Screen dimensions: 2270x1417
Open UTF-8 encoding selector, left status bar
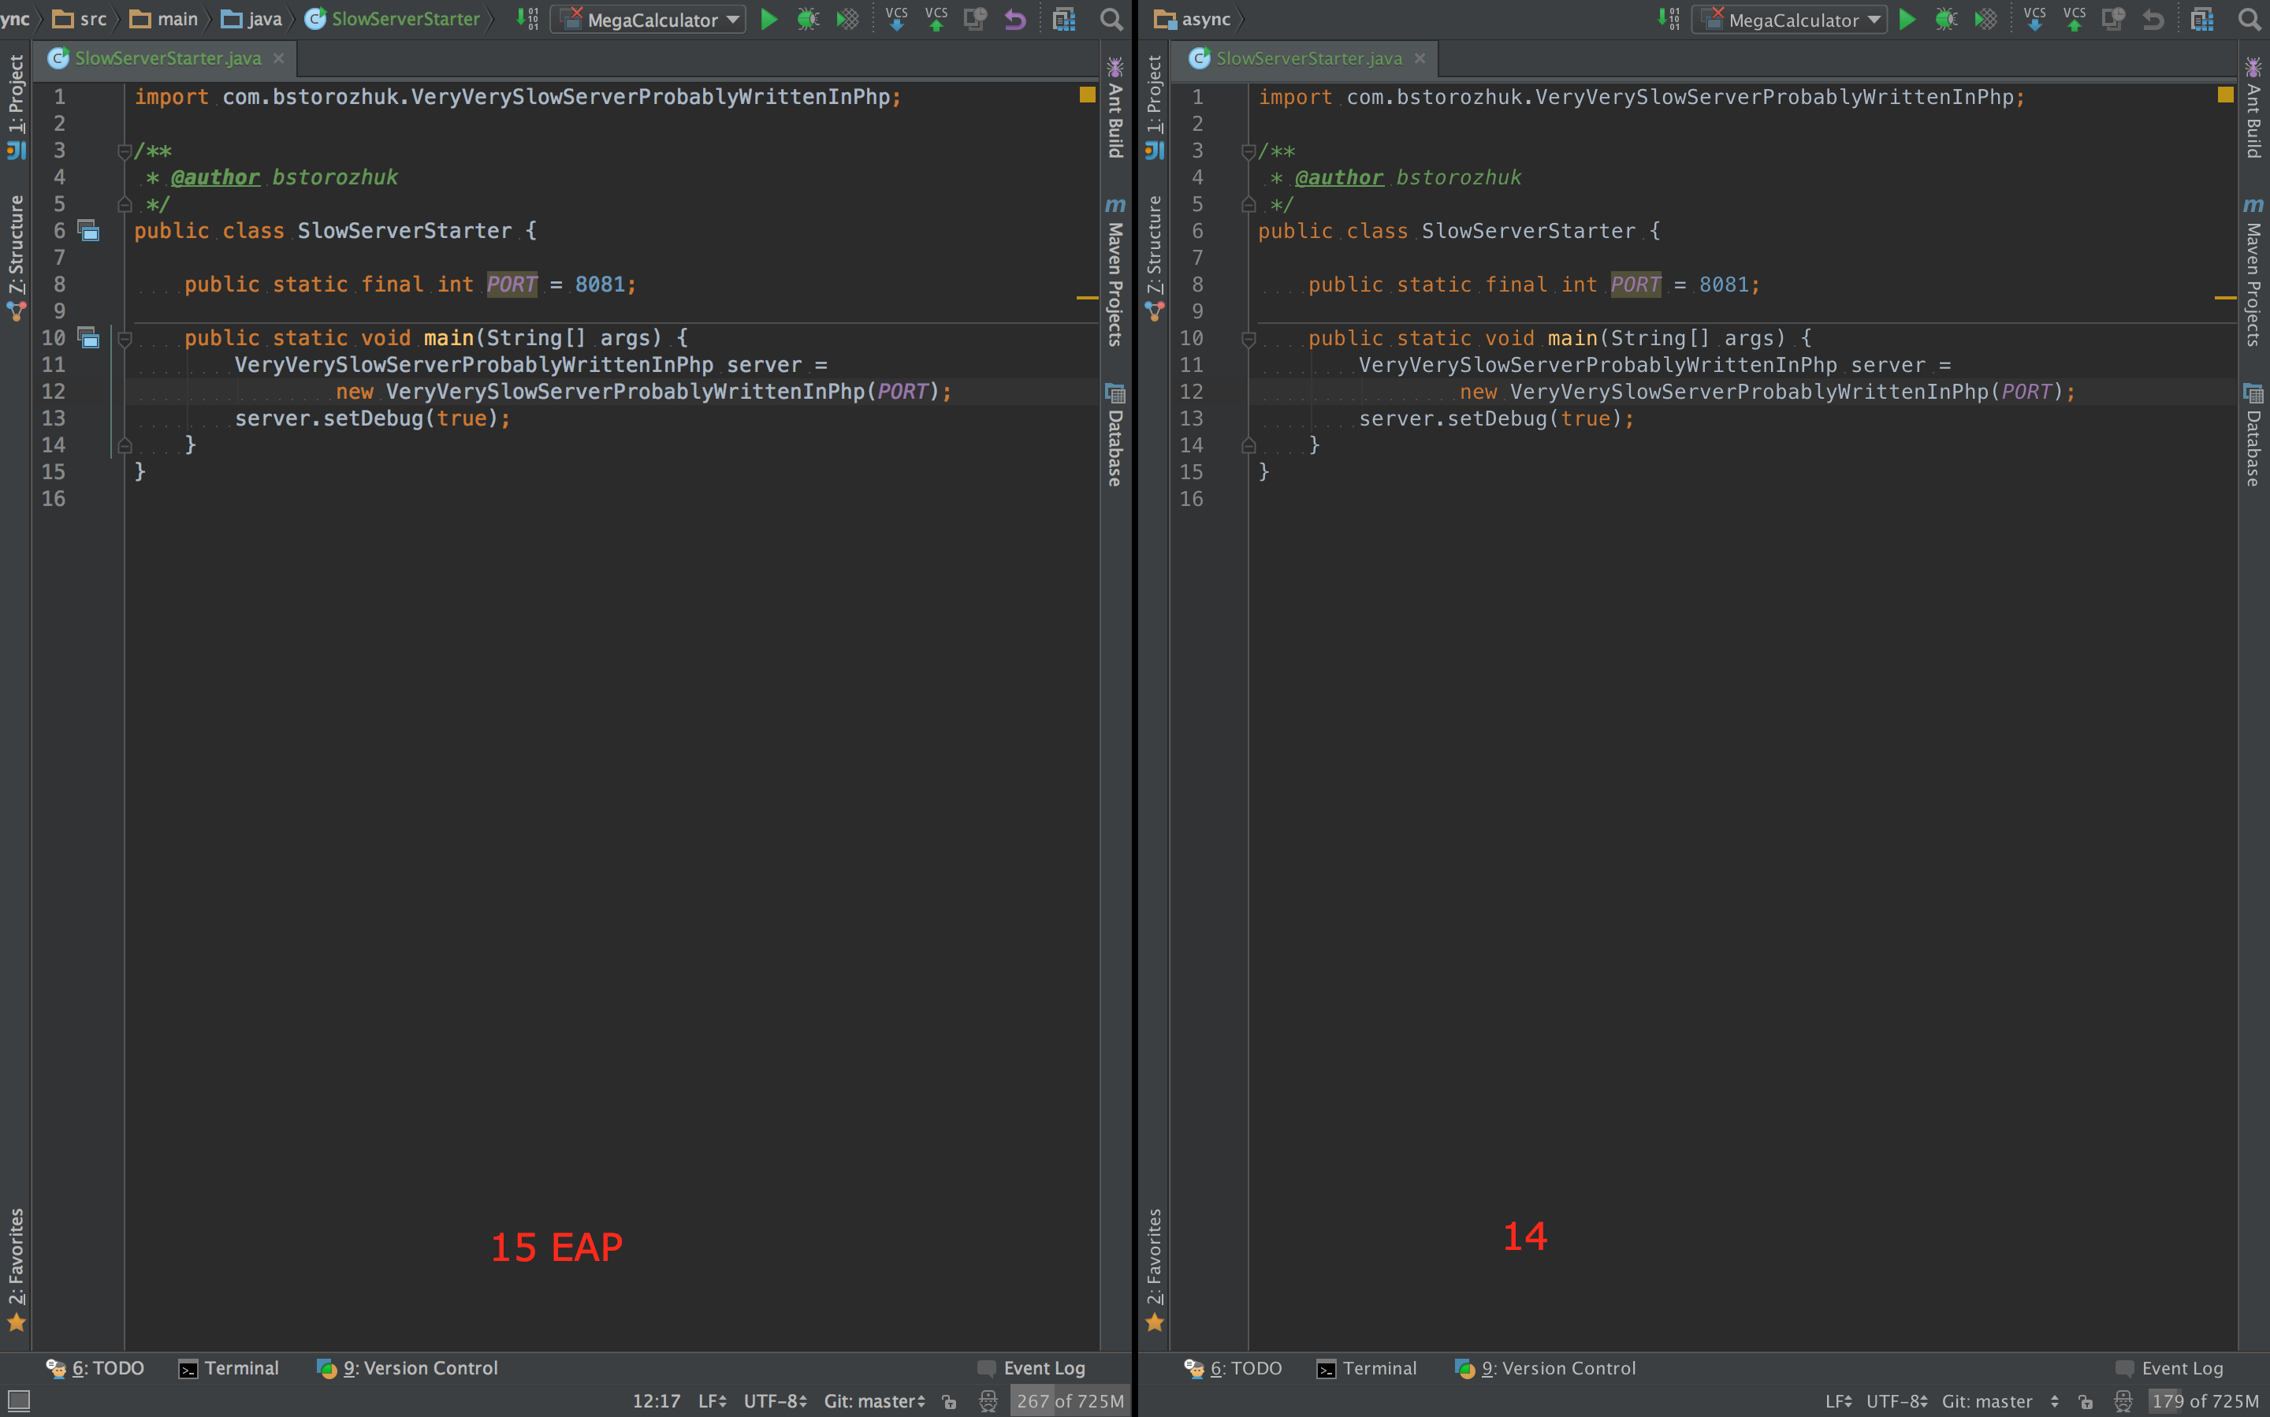coord(775,1401)
